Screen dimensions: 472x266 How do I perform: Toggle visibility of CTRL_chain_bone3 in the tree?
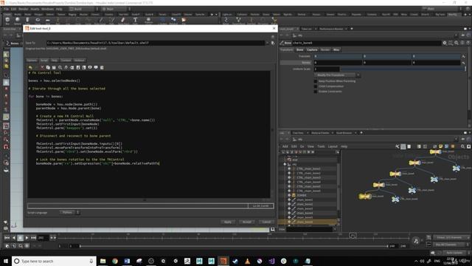coord(289,177)
